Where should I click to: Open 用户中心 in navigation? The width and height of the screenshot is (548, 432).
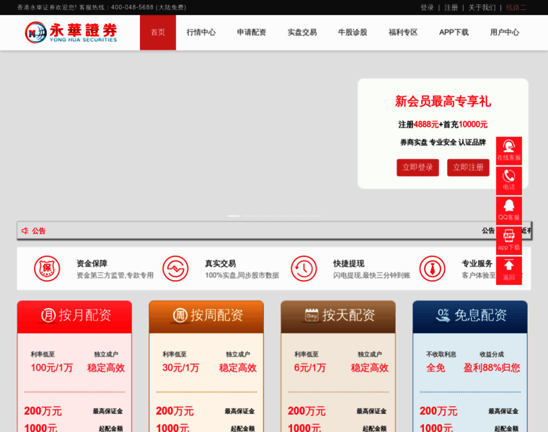(x=504, y=32)
